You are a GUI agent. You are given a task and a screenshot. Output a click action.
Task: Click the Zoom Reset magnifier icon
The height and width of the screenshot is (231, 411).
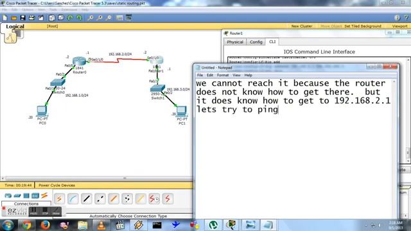pos(100,18)
